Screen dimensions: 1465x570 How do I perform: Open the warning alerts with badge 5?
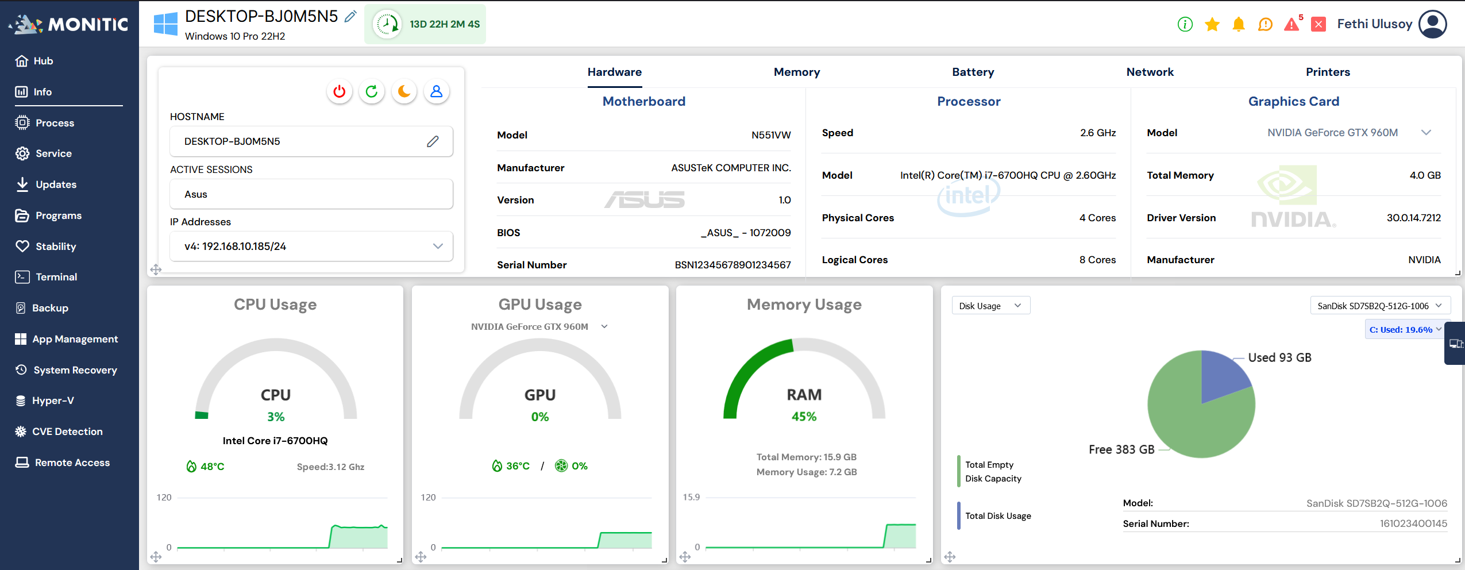1291,24
